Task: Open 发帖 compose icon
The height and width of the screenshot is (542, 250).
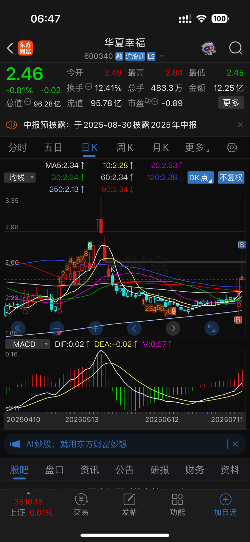Action: coord(129,505)
